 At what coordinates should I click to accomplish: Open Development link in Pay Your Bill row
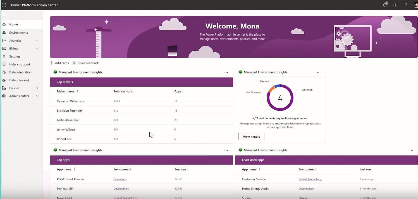click(x=121, y=189)
